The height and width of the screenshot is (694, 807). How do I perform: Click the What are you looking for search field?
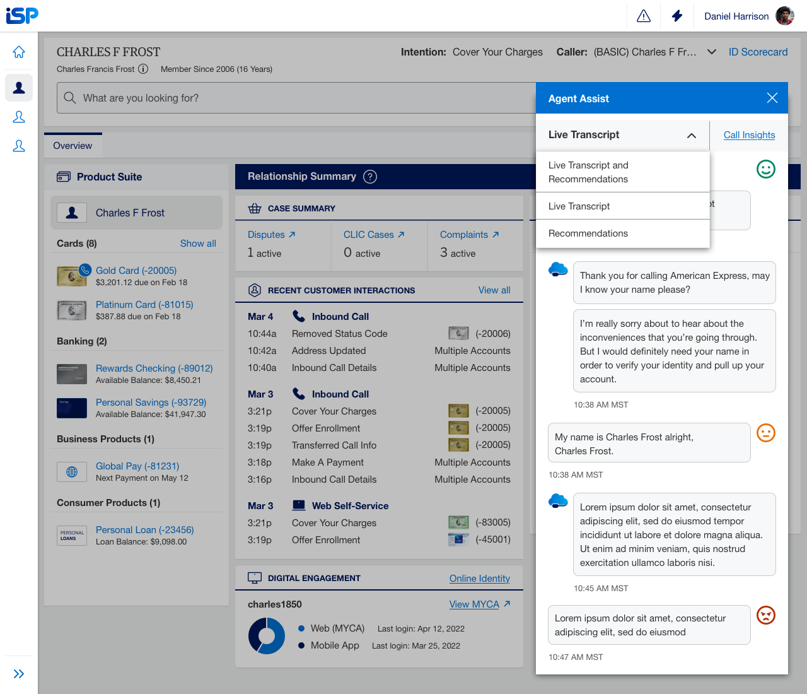[296, 98]
